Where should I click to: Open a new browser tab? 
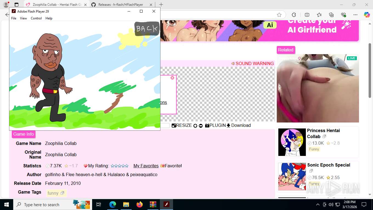coord(161,5)
